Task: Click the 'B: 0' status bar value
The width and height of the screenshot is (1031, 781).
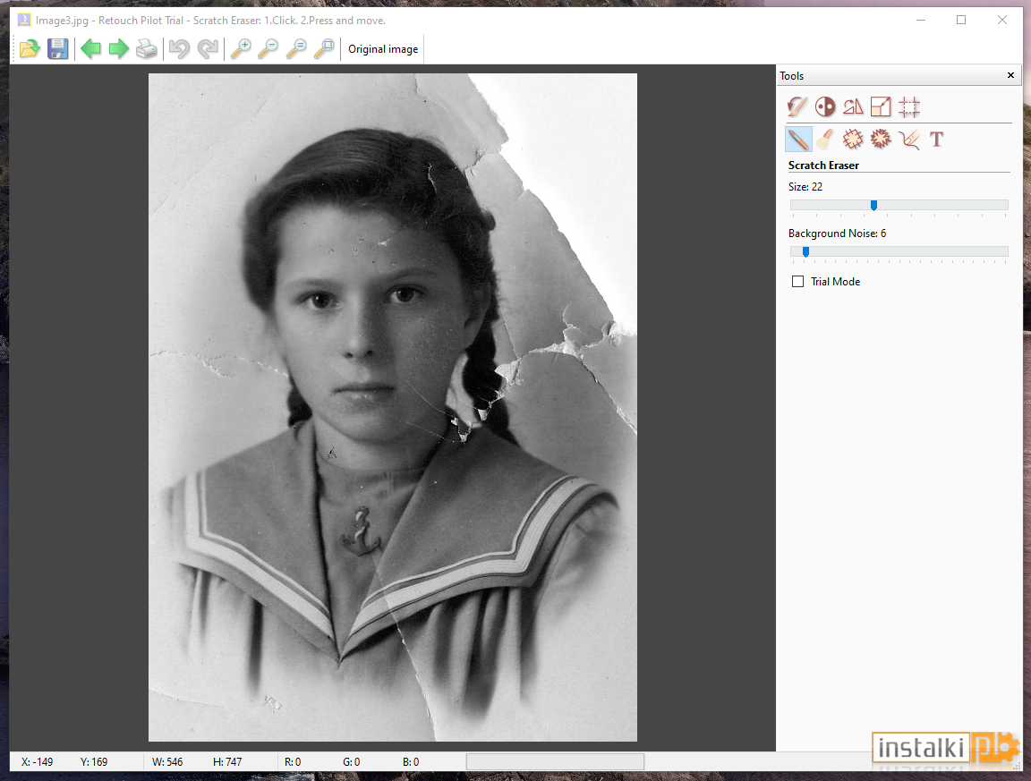Action: coord(411,762)
